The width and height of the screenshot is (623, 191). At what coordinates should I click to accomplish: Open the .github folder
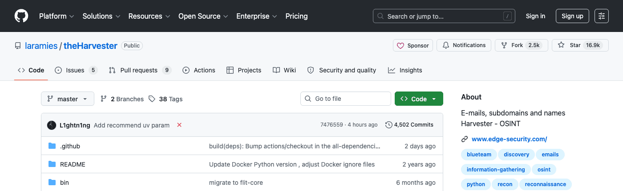point(70,146)
